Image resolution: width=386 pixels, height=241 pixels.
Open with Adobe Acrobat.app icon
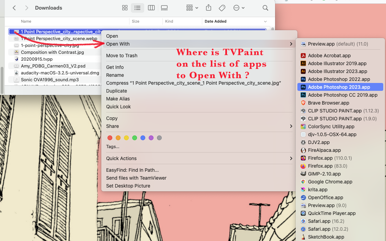click(x=303, y=56)
